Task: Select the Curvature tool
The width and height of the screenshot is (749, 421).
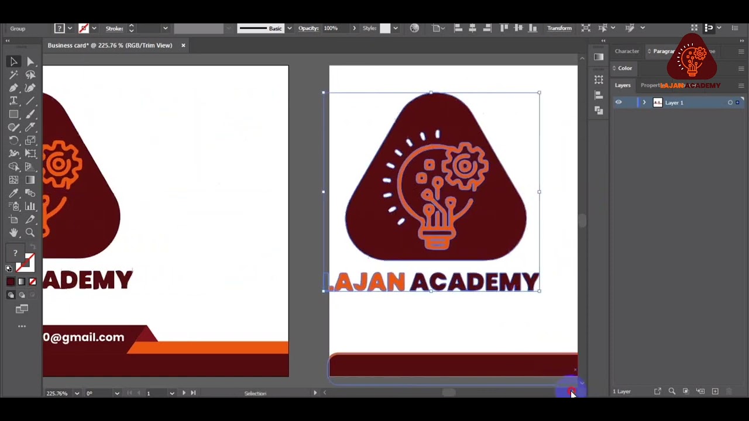Action: tap(30, 88)
